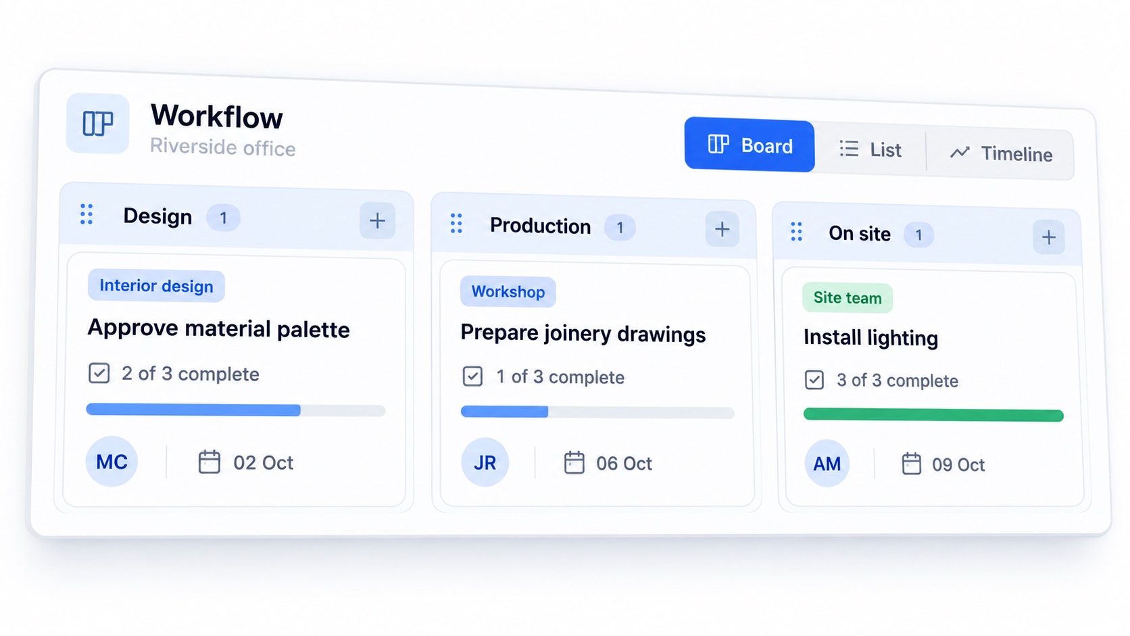
Task: Switch to the Board view tab
Action: tap(750, 145)
